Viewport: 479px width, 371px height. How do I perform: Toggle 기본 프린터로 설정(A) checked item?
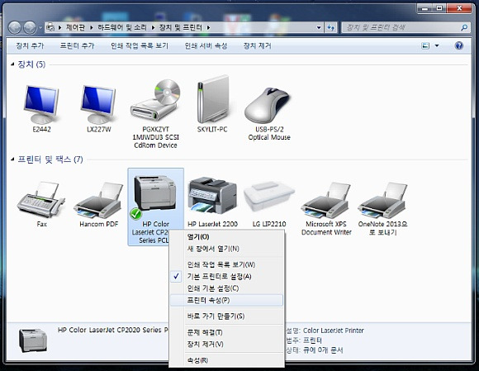point(226,277)
